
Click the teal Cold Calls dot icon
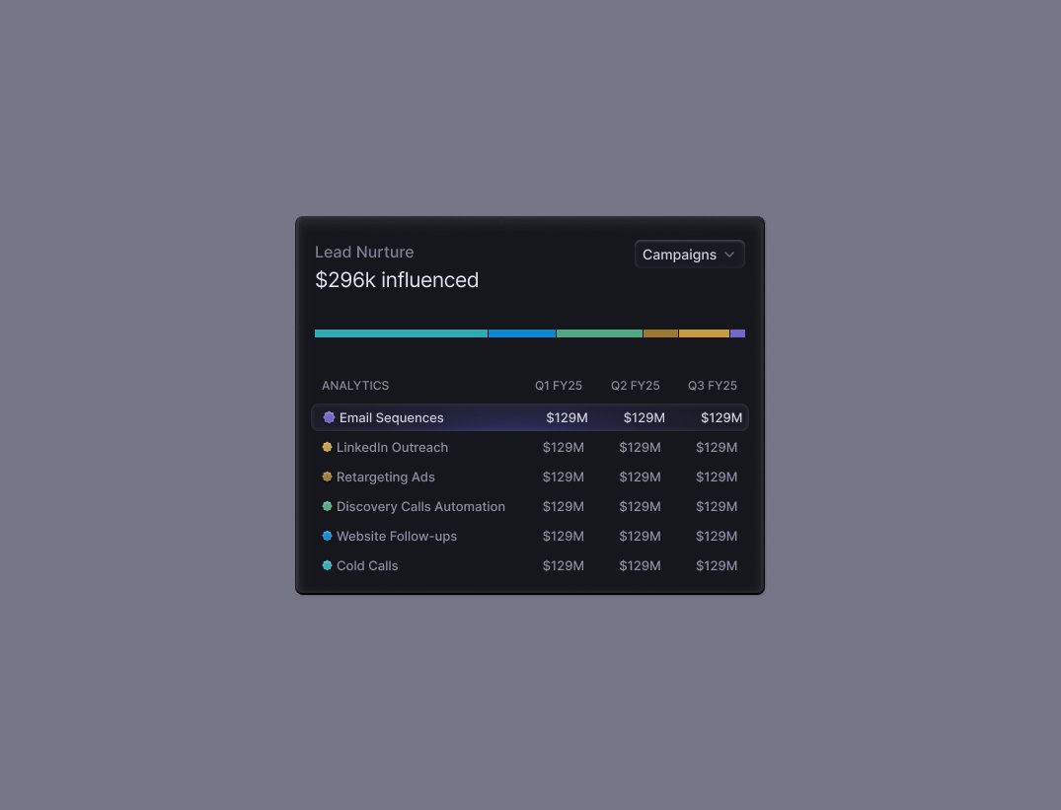coord(328,565)
